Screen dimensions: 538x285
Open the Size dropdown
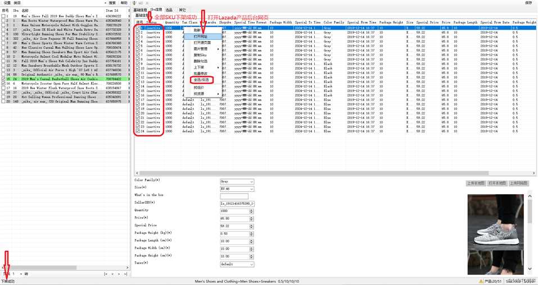251,189
